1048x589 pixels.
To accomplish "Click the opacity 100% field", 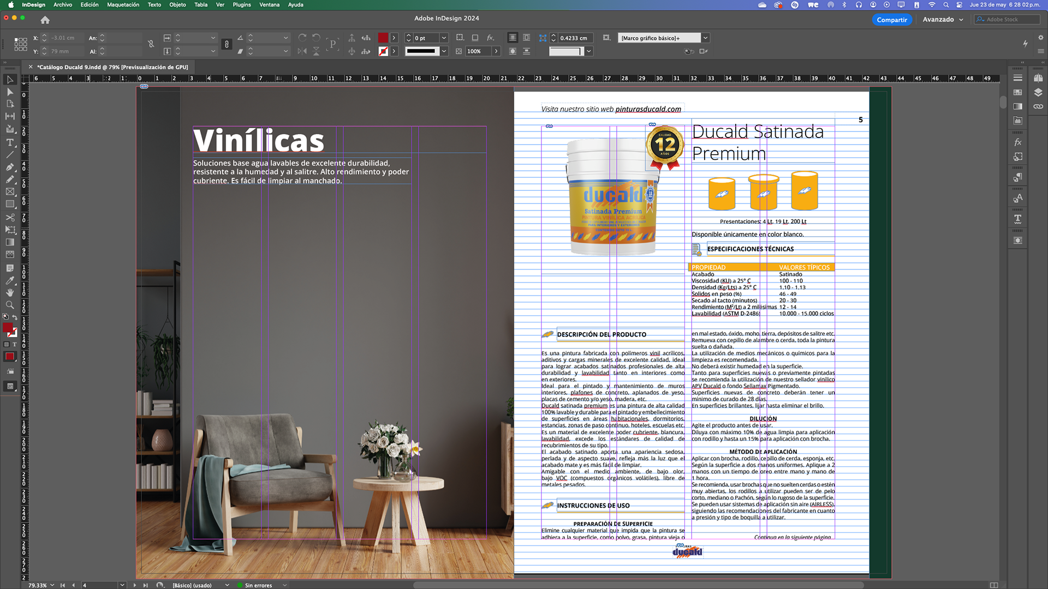I will (478, 51).
